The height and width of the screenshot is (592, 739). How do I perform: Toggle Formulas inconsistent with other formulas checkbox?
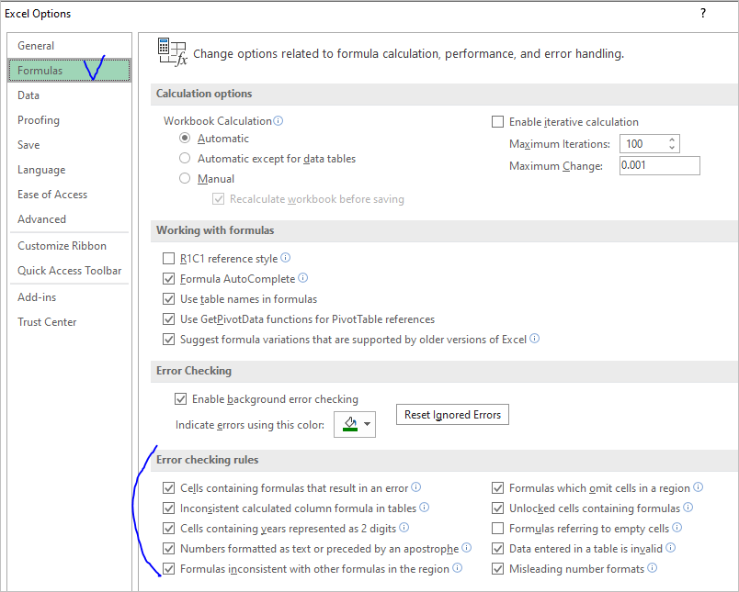(168, 569)
